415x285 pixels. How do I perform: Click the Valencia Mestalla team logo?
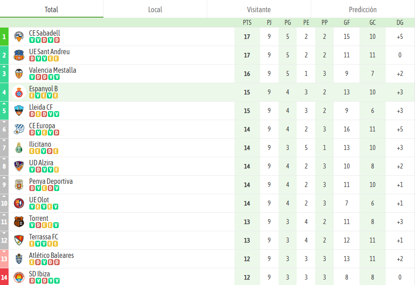tap(19, 73)
